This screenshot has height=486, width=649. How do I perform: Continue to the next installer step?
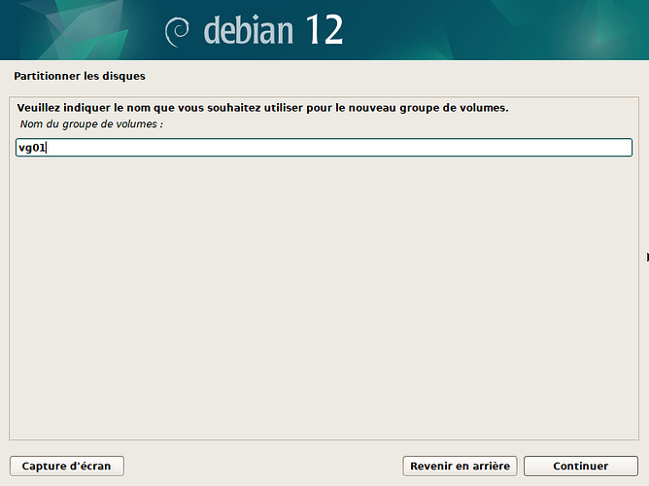pyautogui.click(x=581, y=467)
